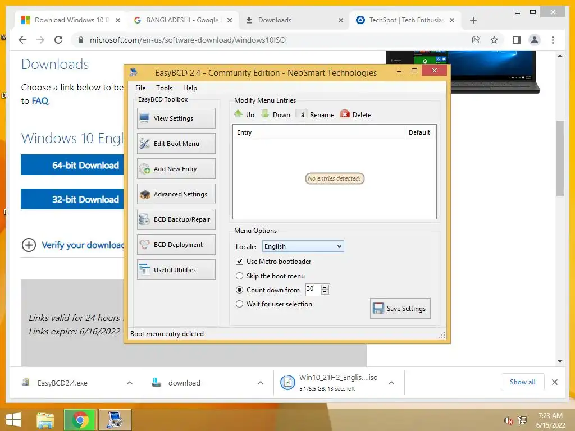
Task: Click the muted volume tray icon
Action: click(x=508, y=420)
